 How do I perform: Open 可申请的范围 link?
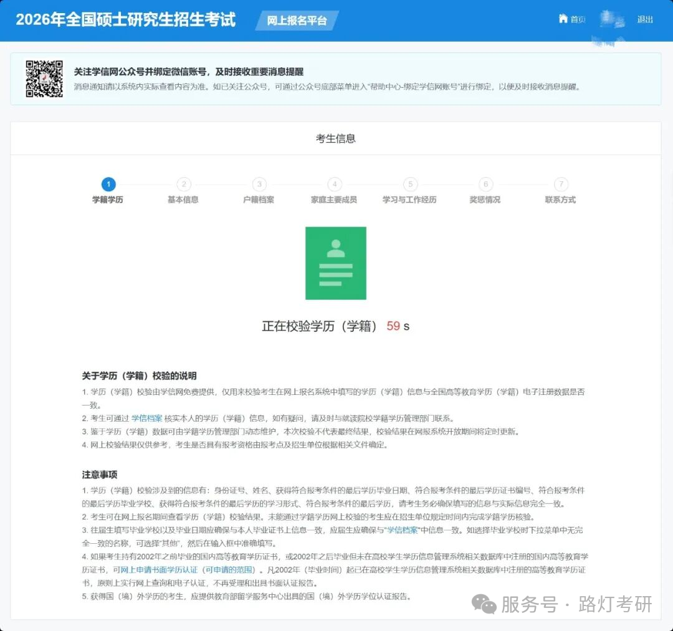pyautogui.click(x=229, y=570)
